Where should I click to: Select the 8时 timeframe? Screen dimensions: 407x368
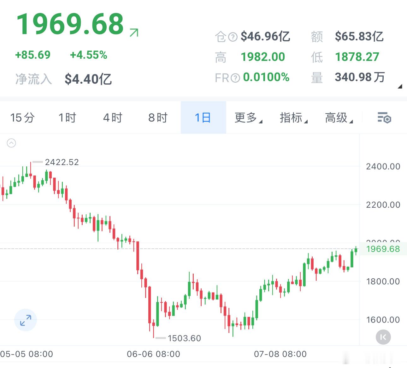click(x=158, y=118)
